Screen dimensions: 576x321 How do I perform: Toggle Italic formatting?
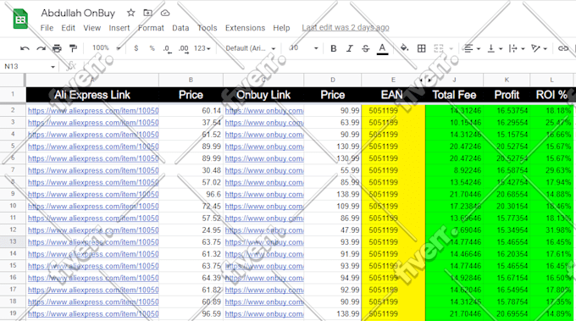point(349,48)
